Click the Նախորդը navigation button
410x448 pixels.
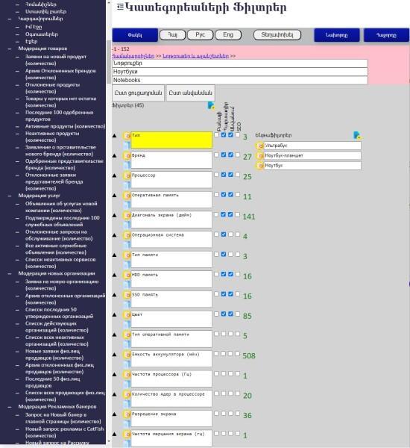[x=337, y=35]
